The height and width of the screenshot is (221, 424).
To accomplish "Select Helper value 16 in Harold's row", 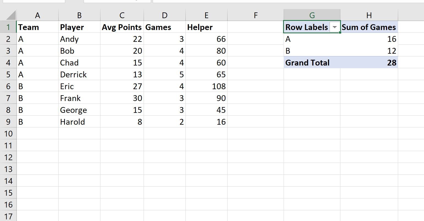I will [206, 122].
